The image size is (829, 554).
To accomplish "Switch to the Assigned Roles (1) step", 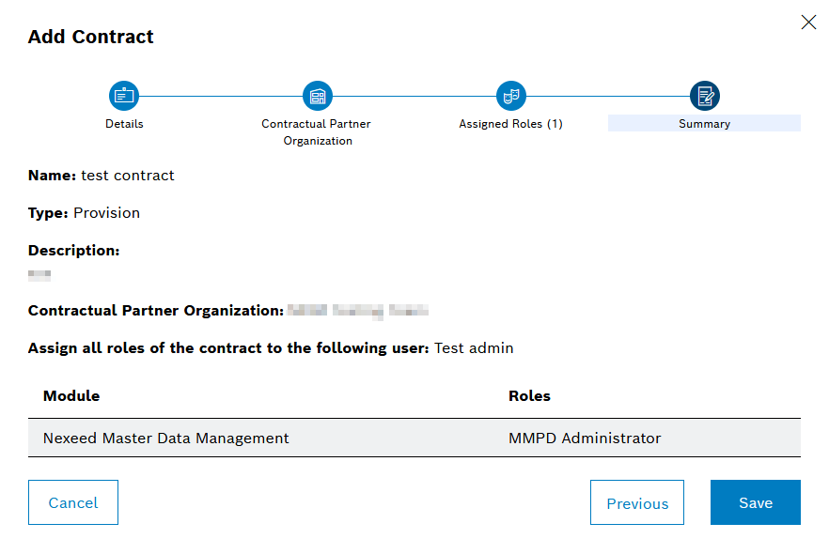I will click(511, 123).
